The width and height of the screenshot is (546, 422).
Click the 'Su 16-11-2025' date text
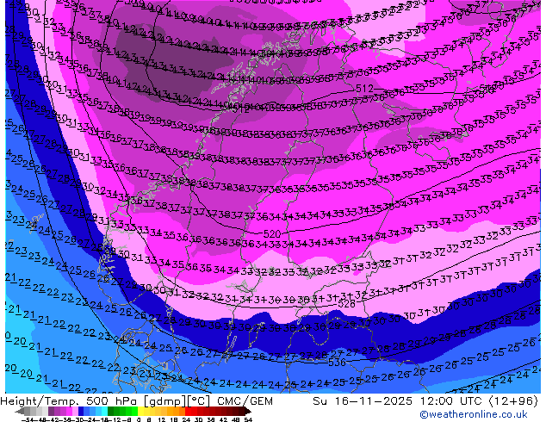pos(363,401)
